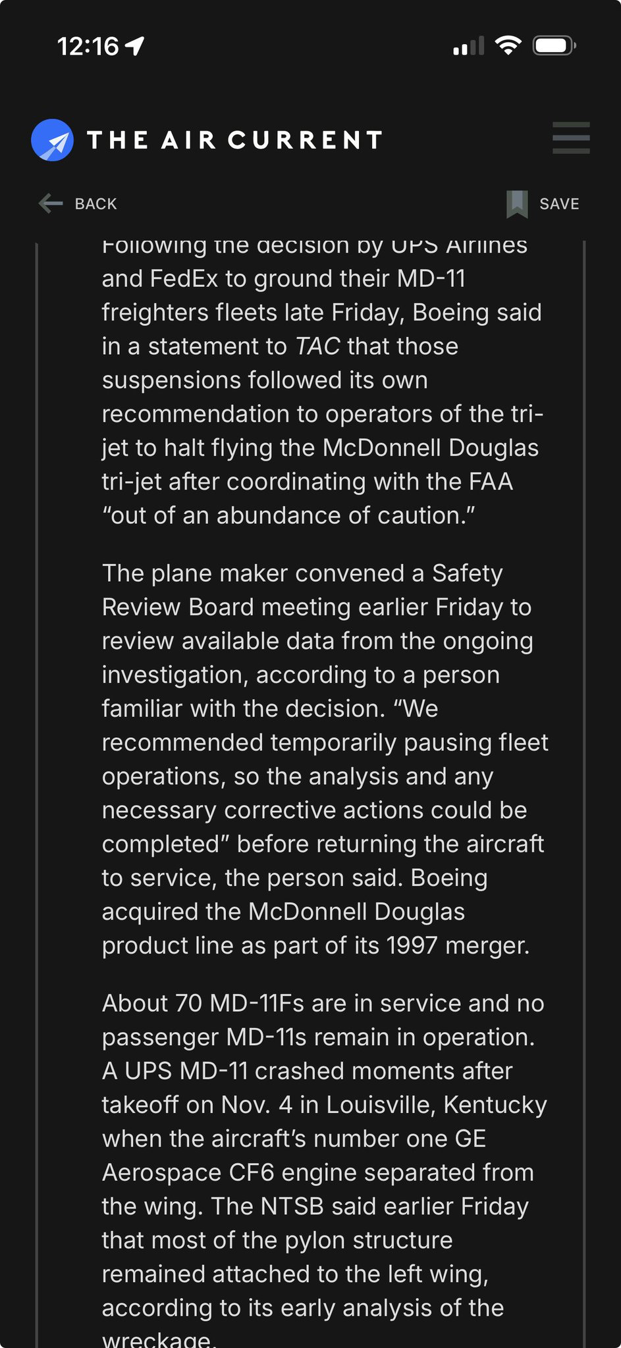Tap the battery indicator icon
This screenshot has height=1348, width=621.
coord(554,46)
